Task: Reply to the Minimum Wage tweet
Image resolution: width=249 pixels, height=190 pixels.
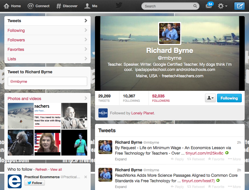Action: pos(177,159)
